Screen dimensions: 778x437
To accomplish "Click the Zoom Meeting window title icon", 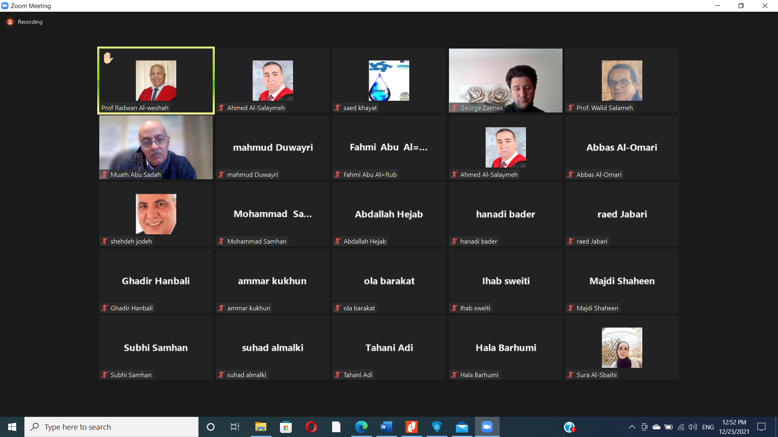I will pyautogui.click(x=5, y=6).
